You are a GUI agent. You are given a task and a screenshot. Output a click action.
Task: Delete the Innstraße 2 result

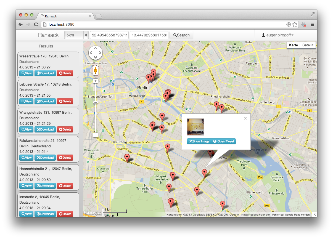65,214
